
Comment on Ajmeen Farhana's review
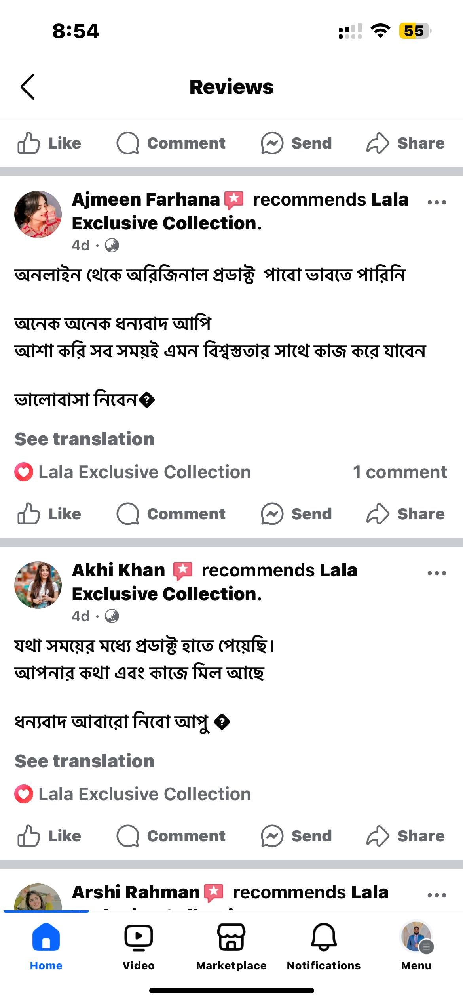pos(171,514)
